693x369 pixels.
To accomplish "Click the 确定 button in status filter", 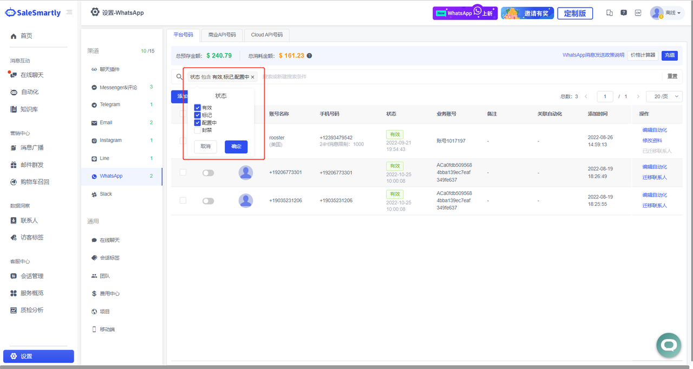I will pos(236,146).
